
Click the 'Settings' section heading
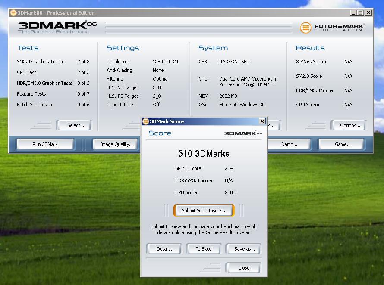(123, 48)
